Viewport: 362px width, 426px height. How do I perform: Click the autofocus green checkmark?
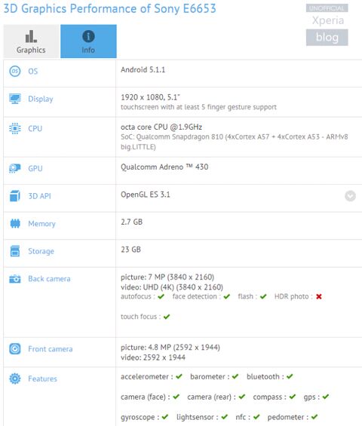click(161, 296)
